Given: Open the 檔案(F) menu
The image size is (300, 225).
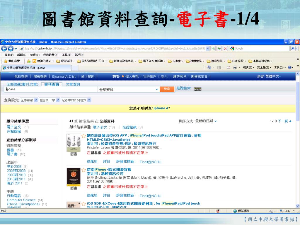Looking at the screenshot, I should coord(9,55).
